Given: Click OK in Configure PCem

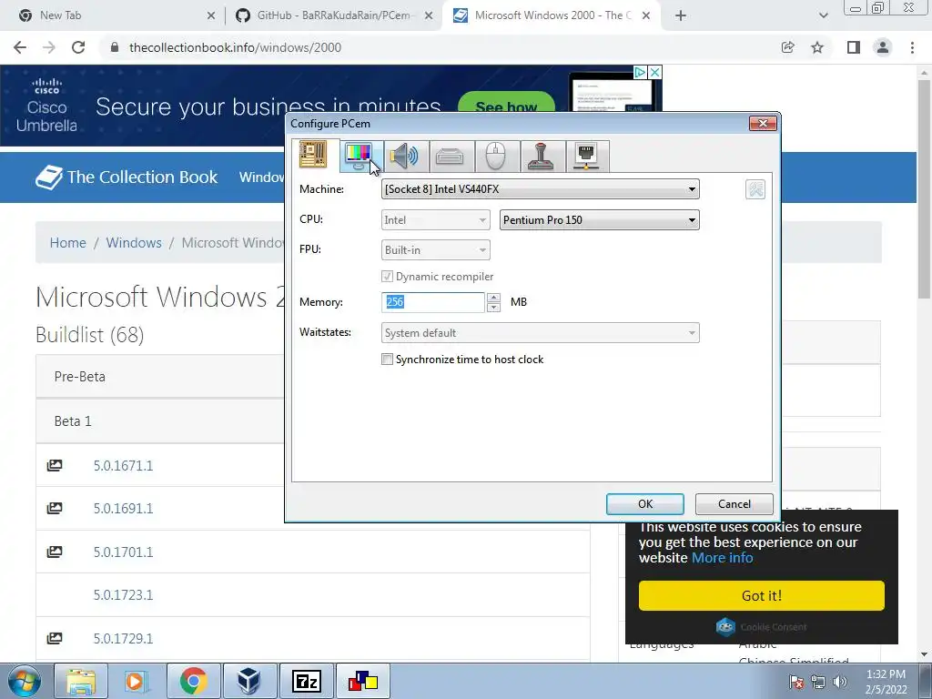Looking at the screenshot, I should pos(645,504).
